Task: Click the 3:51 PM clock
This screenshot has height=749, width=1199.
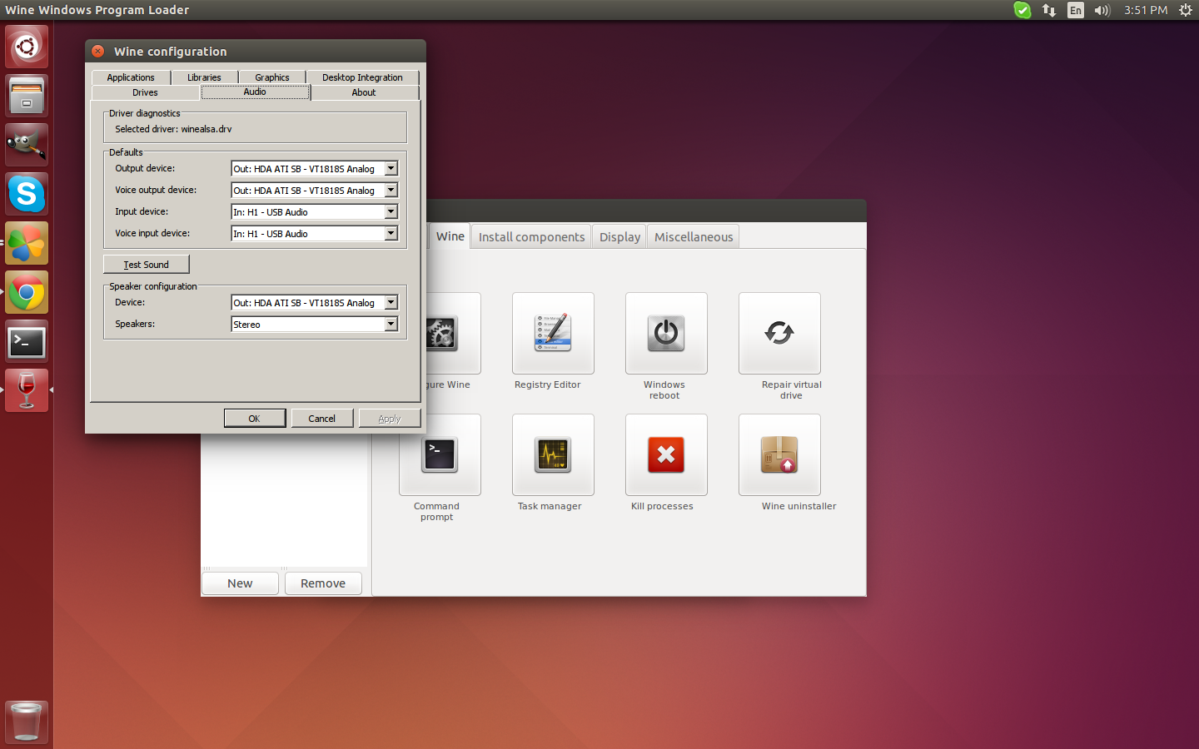Action: pos(1146,10)
